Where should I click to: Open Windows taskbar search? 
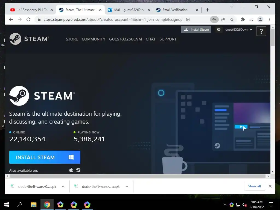(20, 205)
